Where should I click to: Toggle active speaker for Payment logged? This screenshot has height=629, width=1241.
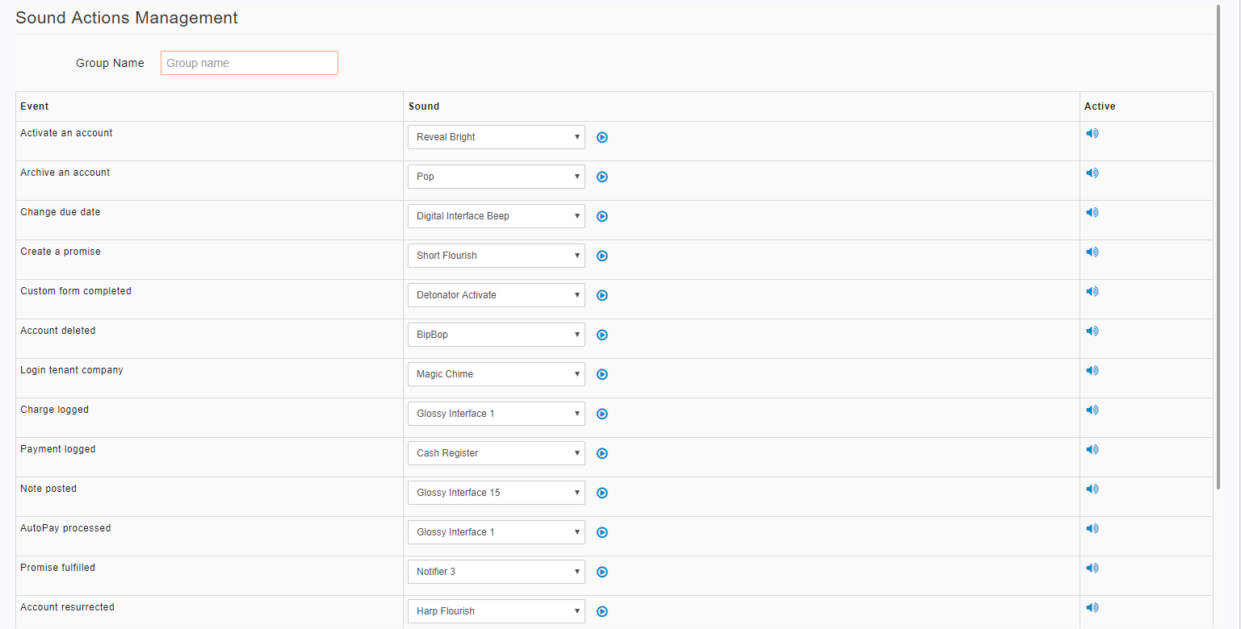click(1092, 449)
